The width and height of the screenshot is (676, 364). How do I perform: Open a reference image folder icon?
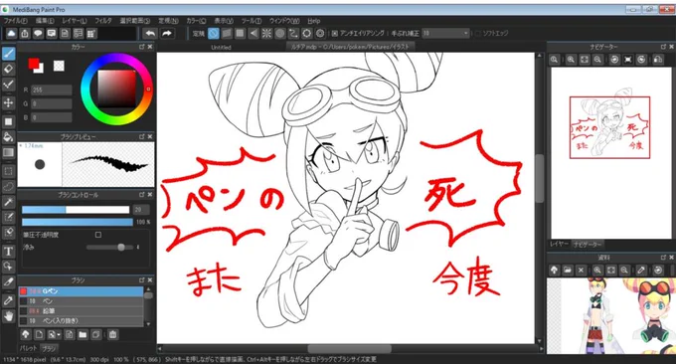click(568, 271)
